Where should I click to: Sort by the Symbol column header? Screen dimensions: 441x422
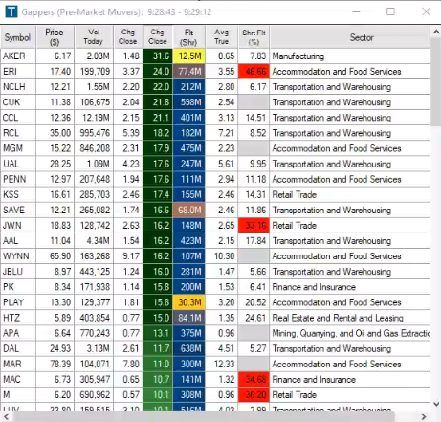(18, 37)
